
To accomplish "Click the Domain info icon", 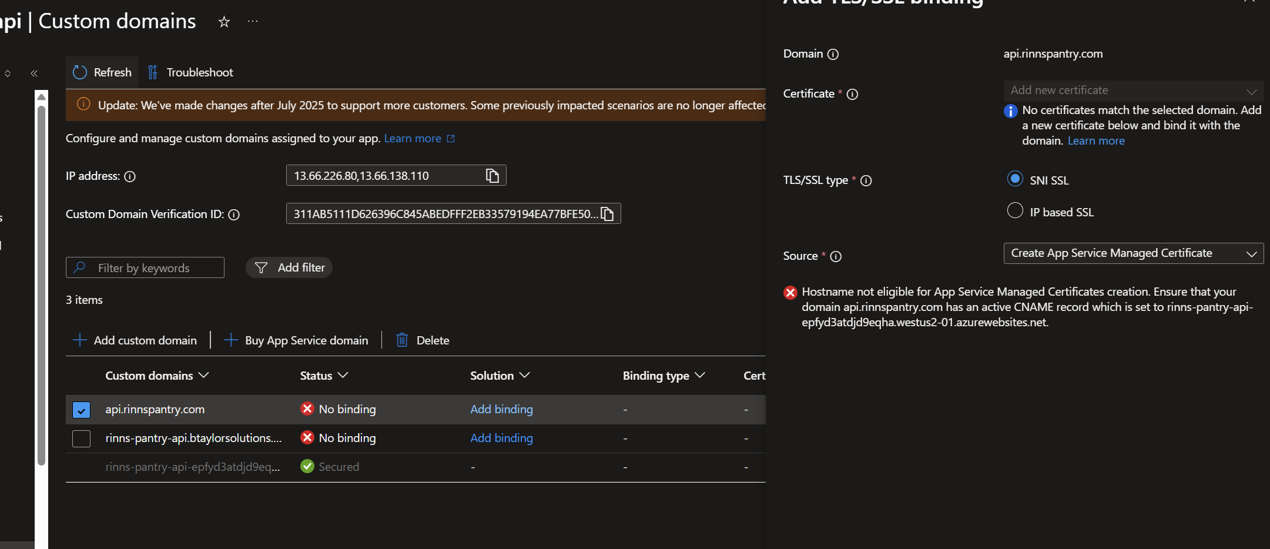I will click(833, 55).
